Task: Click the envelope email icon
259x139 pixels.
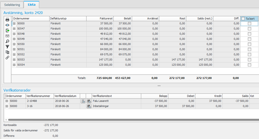Action: pos(7,36)
